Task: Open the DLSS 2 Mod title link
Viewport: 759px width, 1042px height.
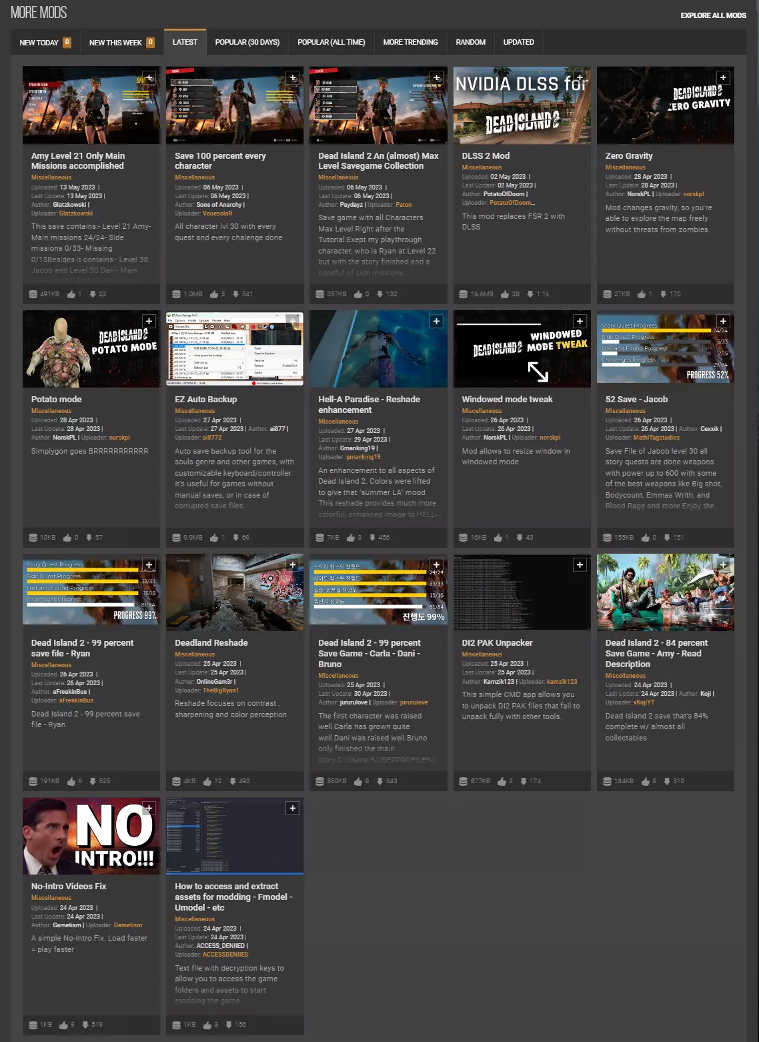Action: (486, 156)
